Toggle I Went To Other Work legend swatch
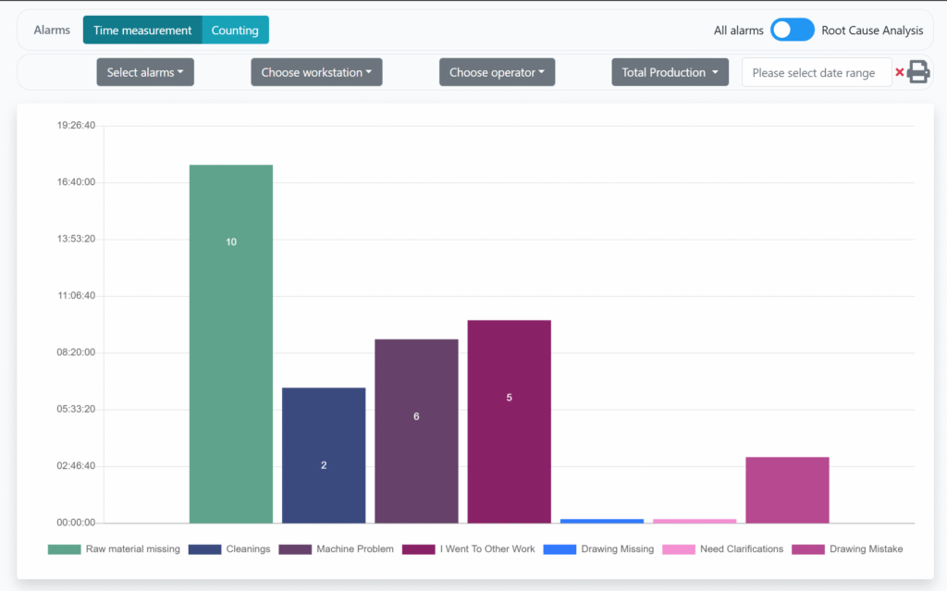 pos(418,549)
